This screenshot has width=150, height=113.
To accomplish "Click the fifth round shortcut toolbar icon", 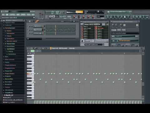I will pyautogui.click(x=121, y=17).
